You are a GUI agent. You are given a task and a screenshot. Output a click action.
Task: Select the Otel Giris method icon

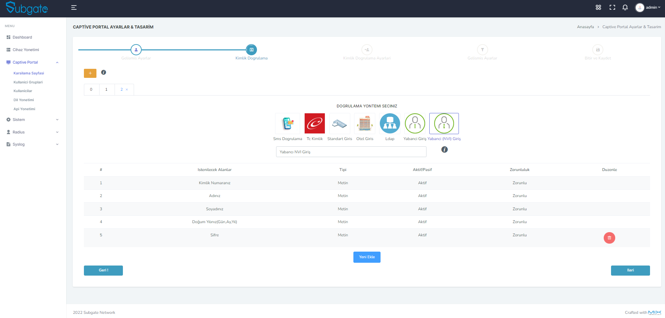tap(365, 123)
